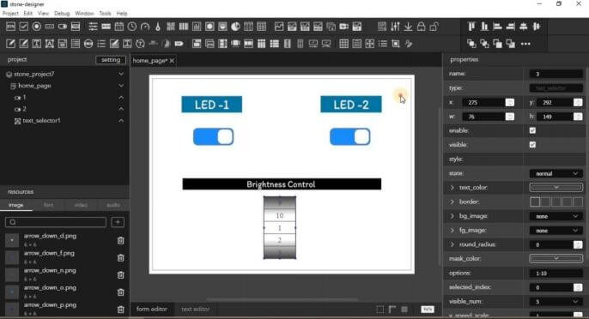The image size is (589, 319).
Task: Switch to the video resources tab
Action: 81,205
